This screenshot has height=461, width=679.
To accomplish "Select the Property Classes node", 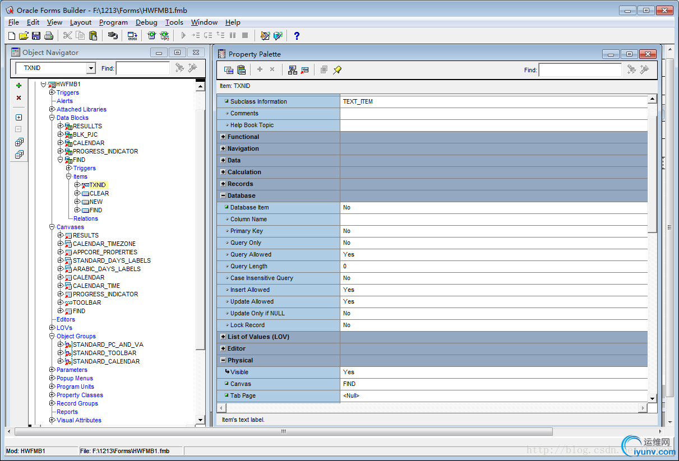I will pos(80,395).
